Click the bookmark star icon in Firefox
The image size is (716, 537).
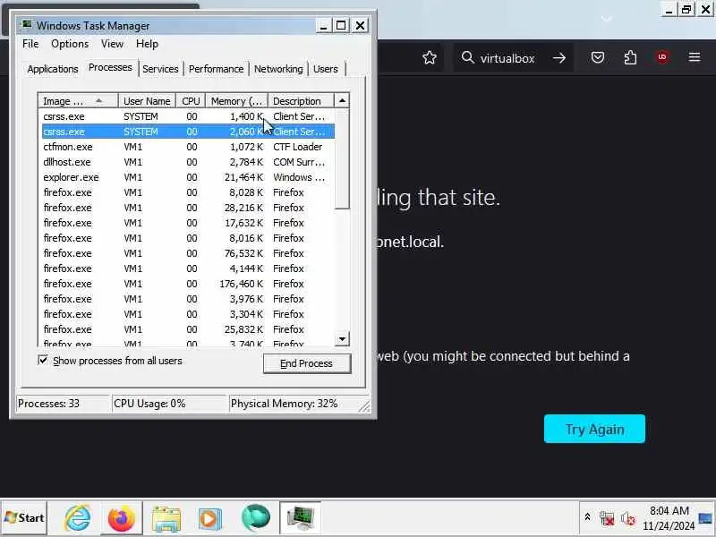(x=430, y=57)
